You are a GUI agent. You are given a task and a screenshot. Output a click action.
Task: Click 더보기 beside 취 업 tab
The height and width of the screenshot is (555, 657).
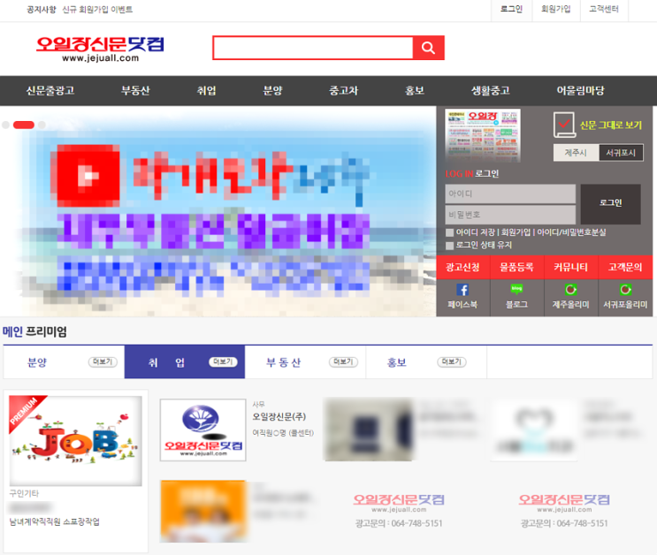point(224,362)
